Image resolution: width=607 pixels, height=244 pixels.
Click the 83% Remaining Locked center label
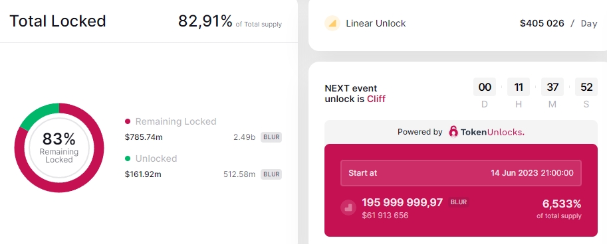coord(59,148)
